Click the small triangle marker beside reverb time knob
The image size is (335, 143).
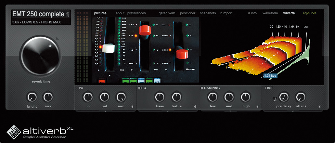click(x=57, y=38)
